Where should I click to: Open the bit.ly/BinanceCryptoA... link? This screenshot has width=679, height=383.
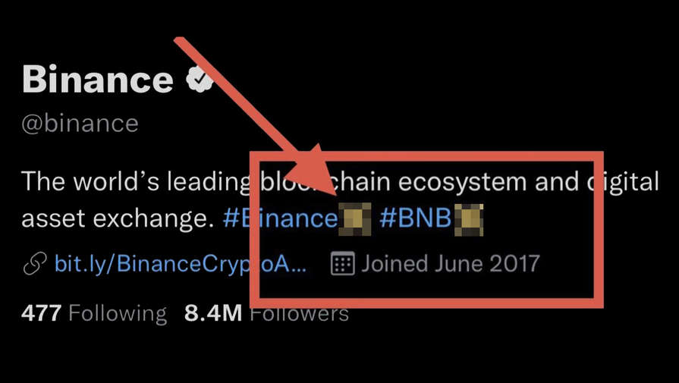point(181,264)
